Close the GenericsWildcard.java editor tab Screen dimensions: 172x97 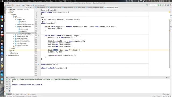pyautogui.click(x=117, y=7)
